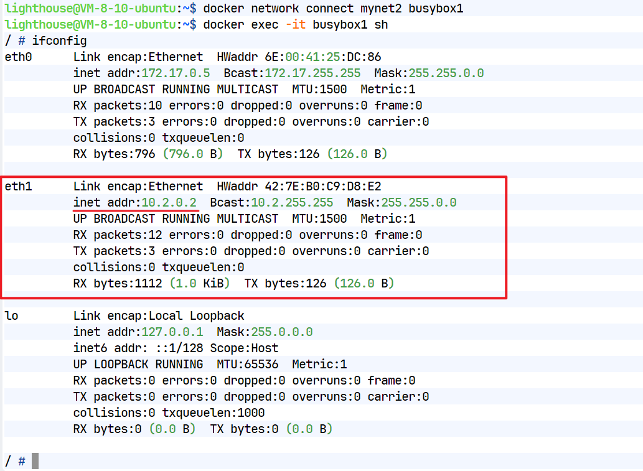Click loopback Mask 255.0.0.0
Viewport: 643px width, 471px height.
[282, 332]
